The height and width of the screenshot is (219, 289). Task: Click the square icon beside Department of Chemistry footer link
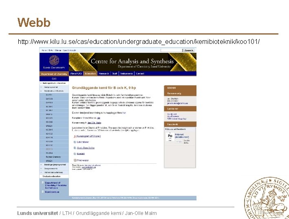pos(43,182)
